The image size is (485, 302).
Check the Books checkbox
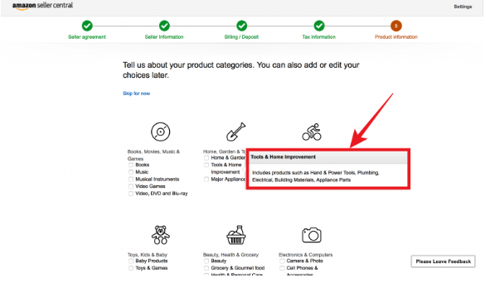[131, 165]
